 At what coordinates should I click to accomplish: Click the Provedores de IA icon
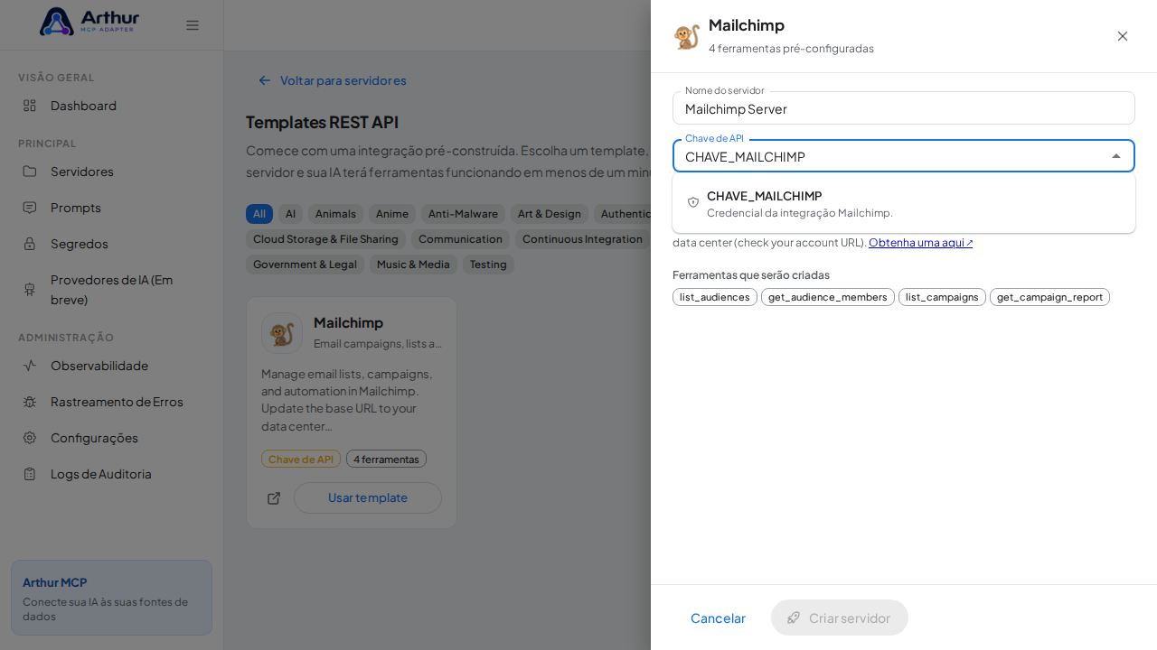(30, 290)
